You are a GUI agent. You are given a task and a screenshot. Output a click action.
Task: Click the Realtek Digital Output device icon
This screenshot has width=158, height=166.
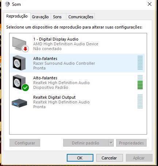19,103
